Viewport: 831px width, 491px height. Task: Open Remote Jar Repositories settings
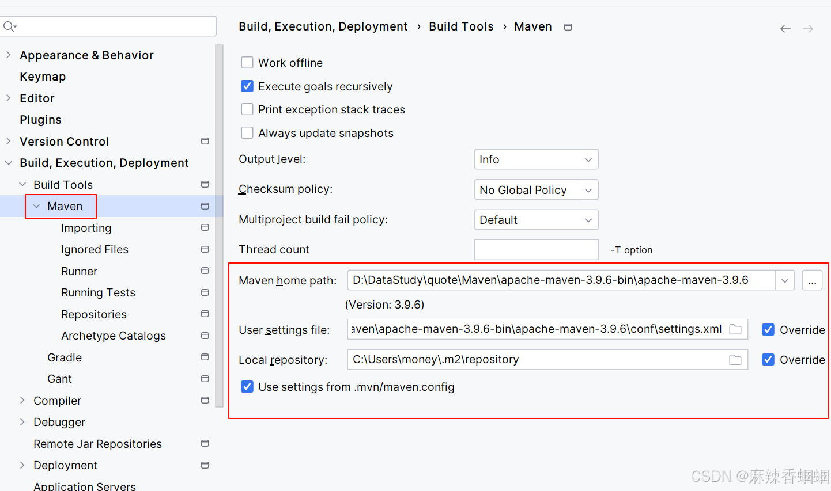click(x=97, y=444)
